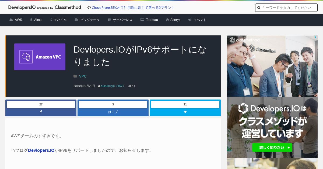Click the lines icon next to ビッグデータ

[76, 20]
